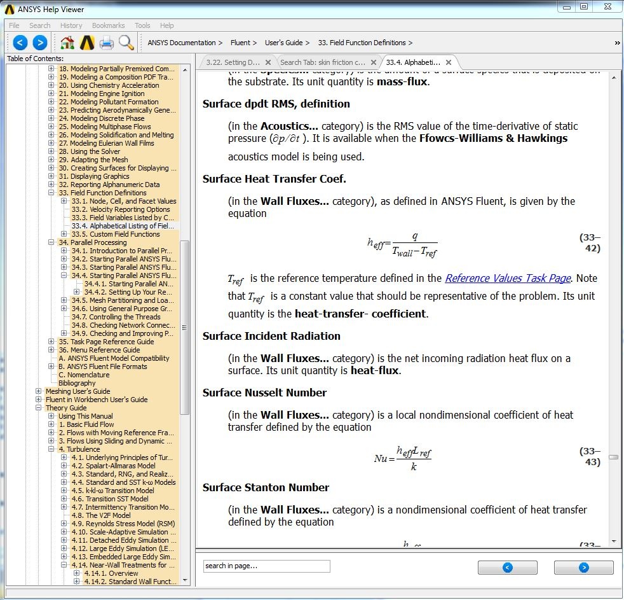Collapse '34.4. Starting Parallel ANSYS Flu...' node
Image resolution: width=624 pixels, height=600 pixels.
point(64,276)
